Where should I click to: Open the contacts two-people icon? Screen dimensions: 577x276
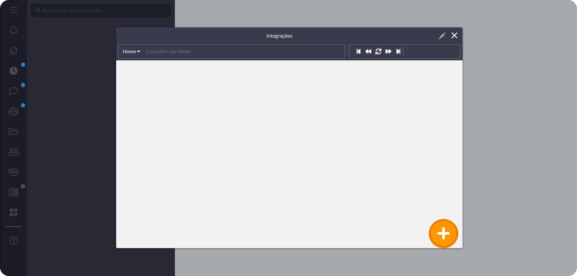pyautogui.click(x=14, y=152)
